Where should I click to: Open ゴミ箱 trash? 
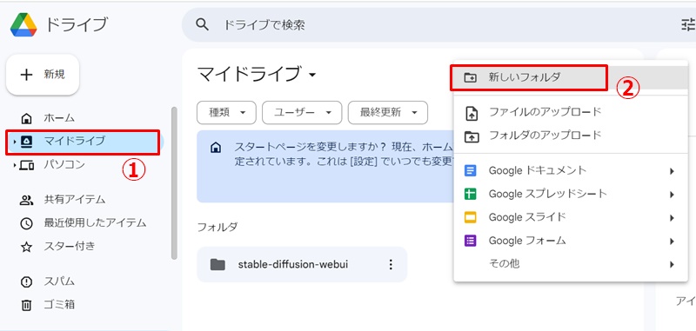[x=48, y=305]
